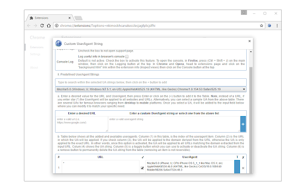Image resolution: width=306 pixels, height=191 pixels.
Task: Click the UserAgent column header
Action: coord(190,157)
